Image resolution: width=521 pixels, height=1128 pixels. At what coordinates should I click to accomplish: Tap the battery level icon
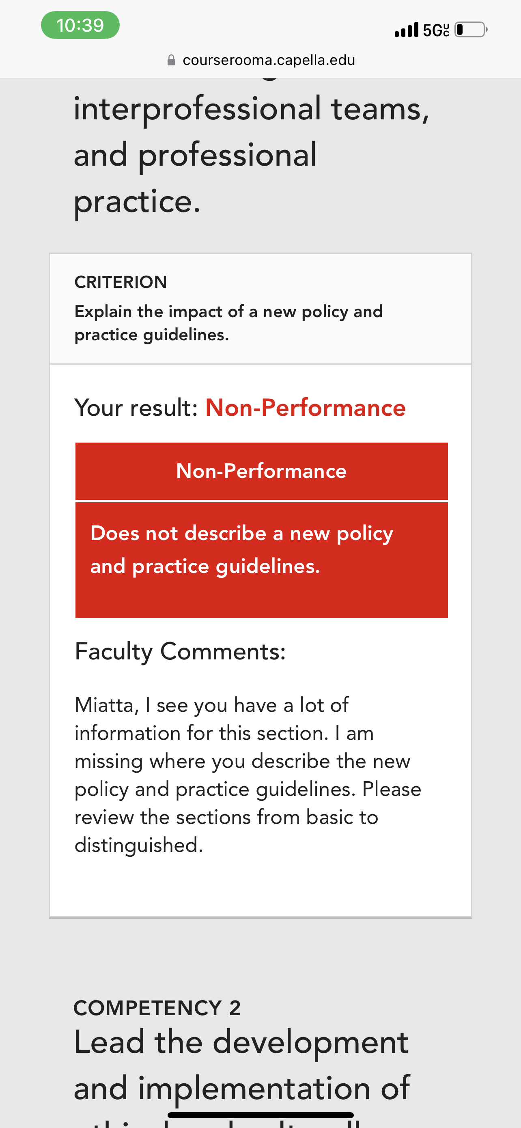tap(471, 30)
